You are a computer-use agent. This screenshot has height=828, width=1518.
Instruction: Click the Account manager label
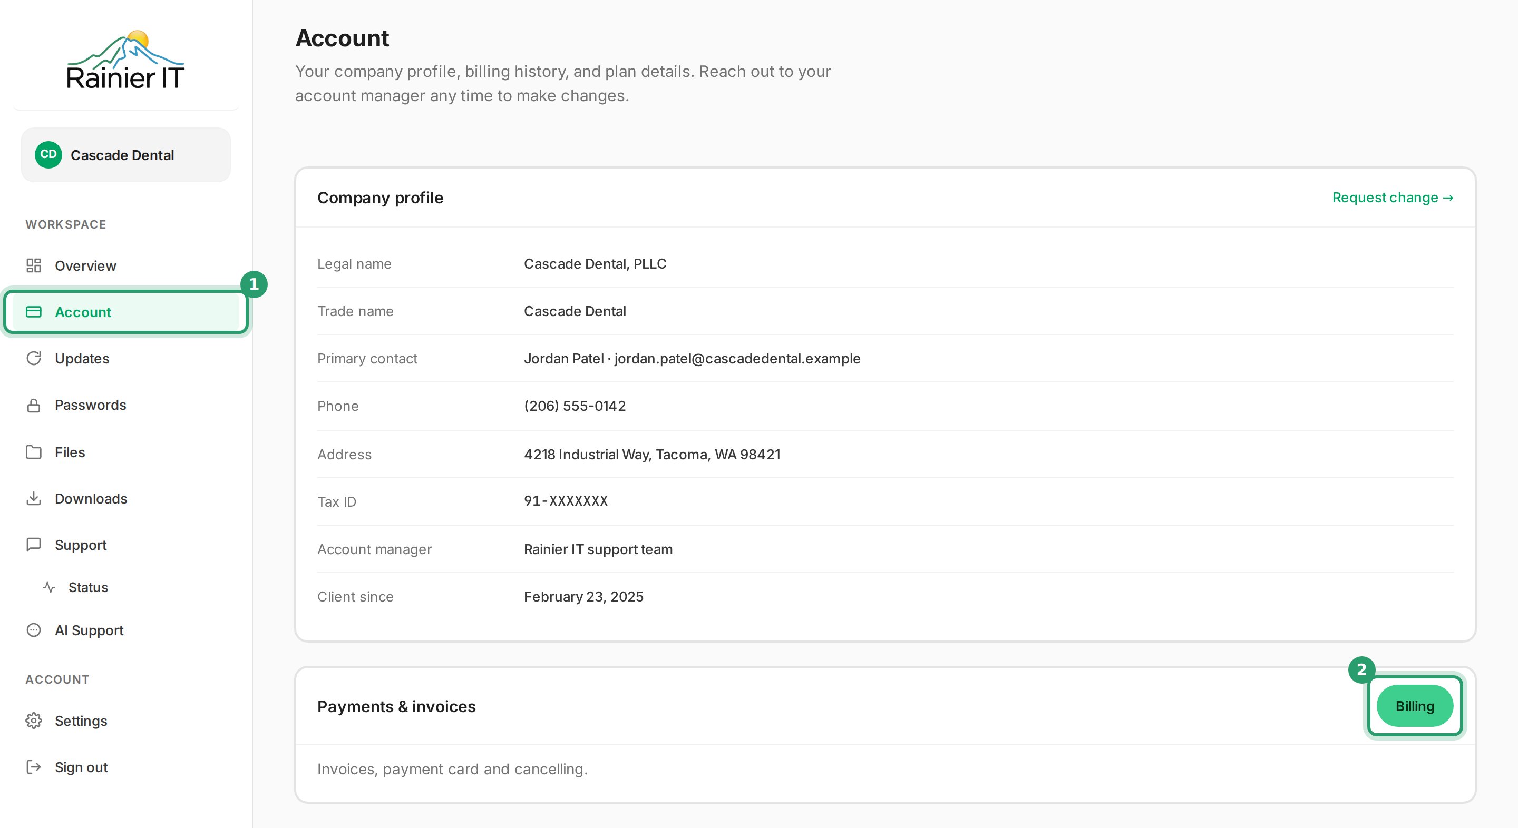tap(374, 549)
